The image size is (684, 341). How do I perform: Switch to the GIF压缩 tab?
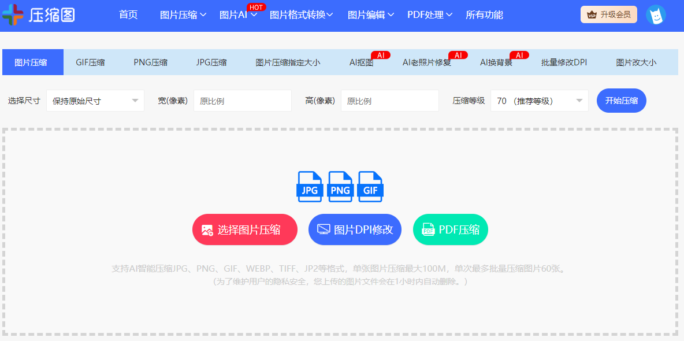click(x=90, y=61)
